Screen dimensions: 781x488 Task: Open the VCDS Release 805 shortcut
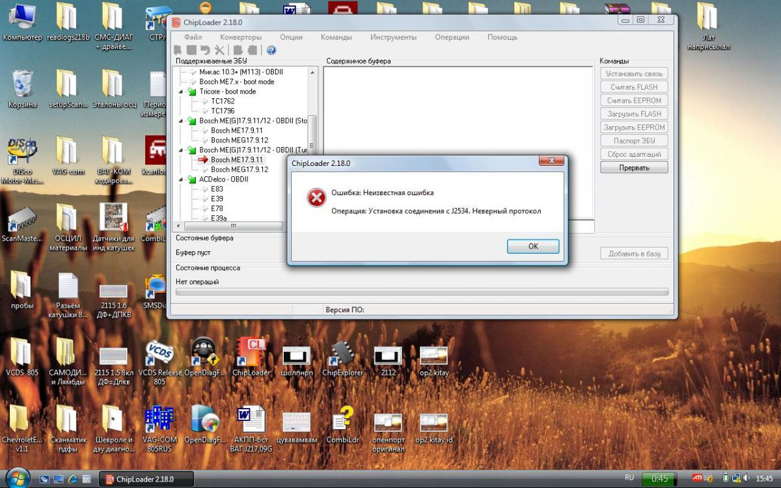click(160, 362)
